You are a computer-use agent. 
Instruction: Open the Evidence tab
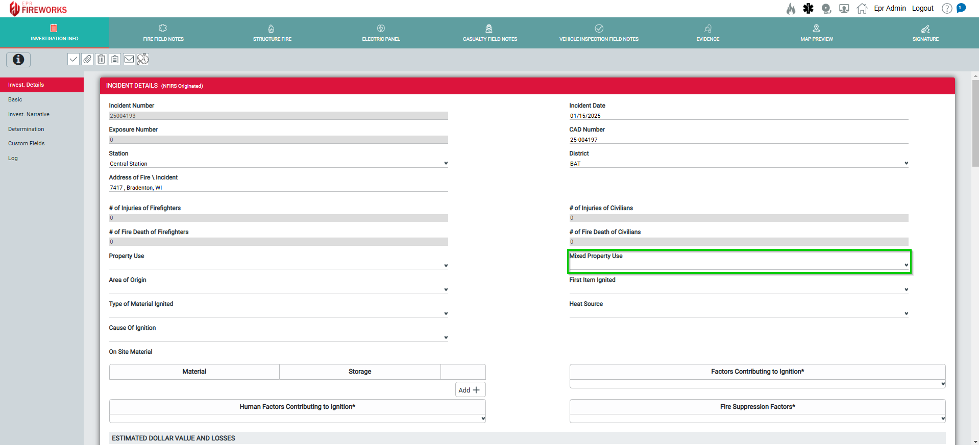click(x=707, y=33)
